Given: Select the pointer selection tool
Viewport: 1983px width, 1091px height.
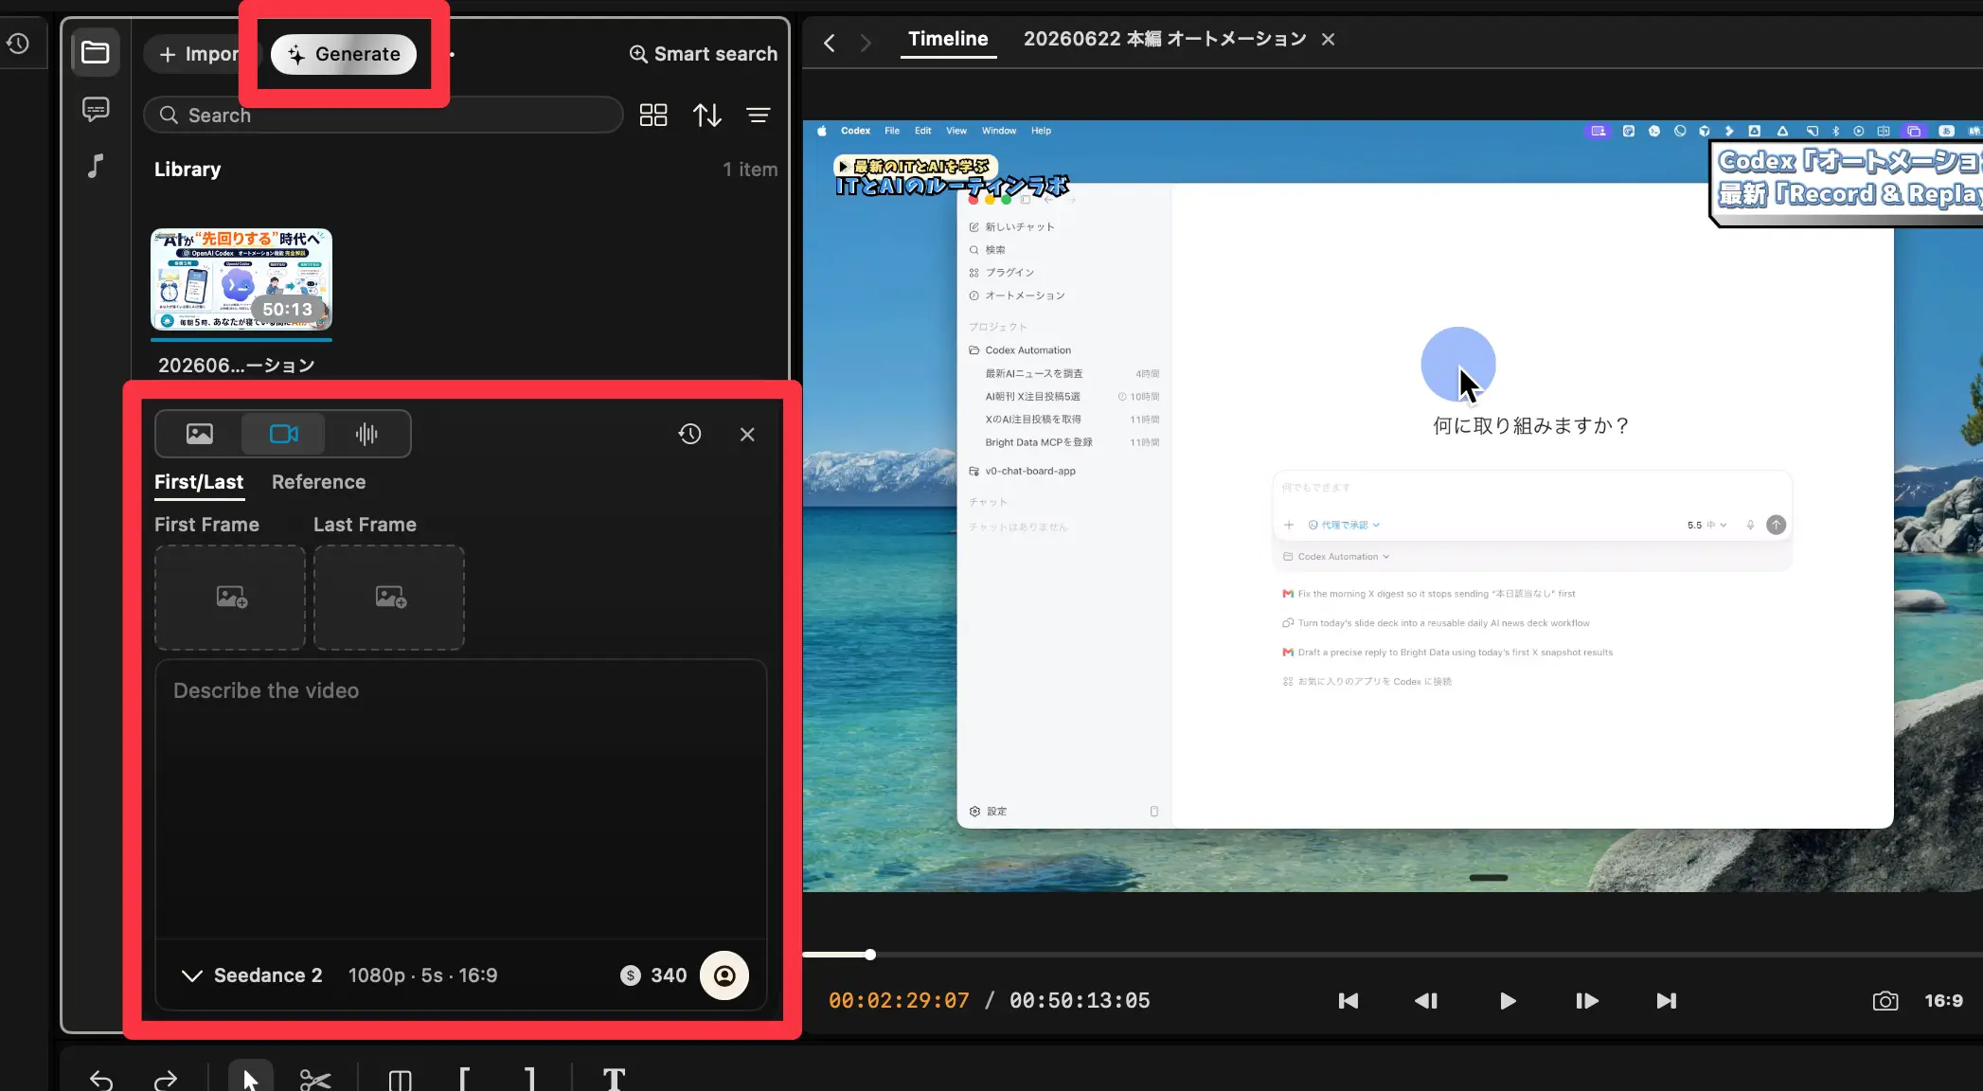Looking at the screenshot, I should tap(250, 1078).
